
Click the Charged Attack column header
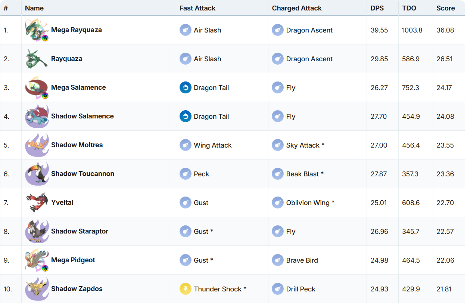click(x=296, y=8)
